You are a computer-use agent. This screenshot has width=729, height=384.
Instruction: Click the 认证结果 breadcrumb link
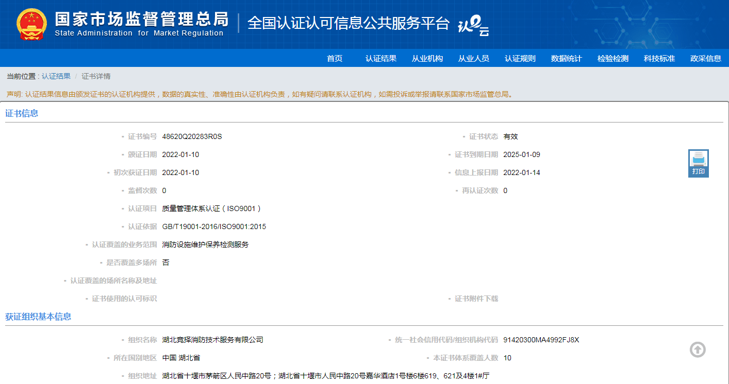click(56, 77)
